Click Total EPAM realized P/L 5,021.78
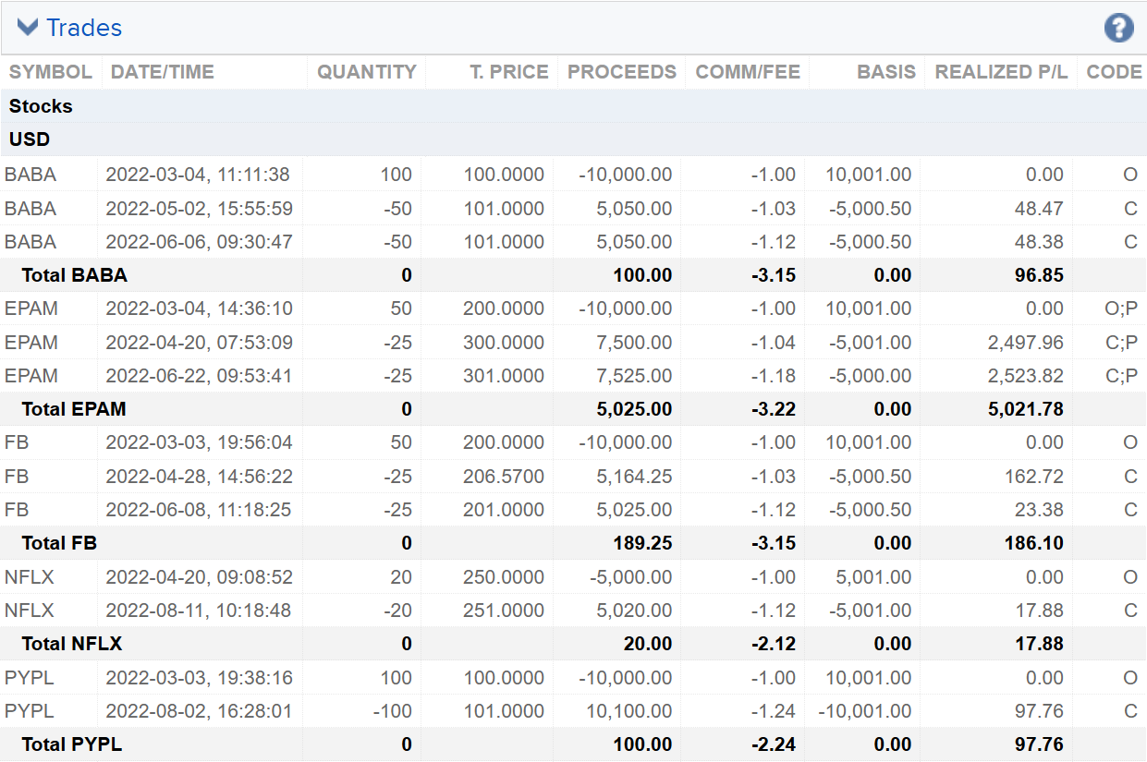1147x762 pixels. click(1026, 409)
